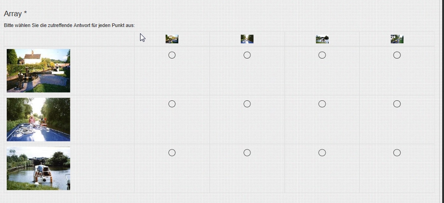
Task: Select first column radio for blue boat deck row
Action: pyautogui.click(x=172, y=104)
